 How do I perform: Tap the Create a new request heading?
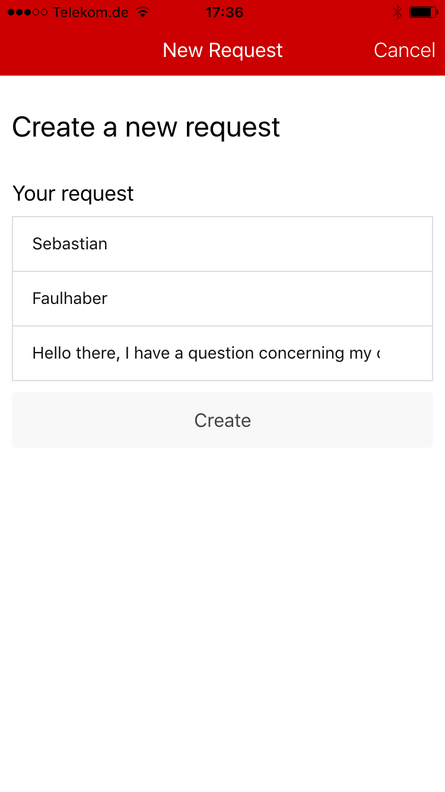tap(146, 127)
